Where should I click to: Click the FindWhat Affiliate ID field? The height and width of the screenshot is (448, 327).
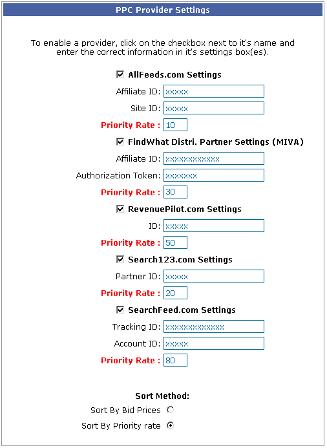pyautogui.click(x=214, y=158)
